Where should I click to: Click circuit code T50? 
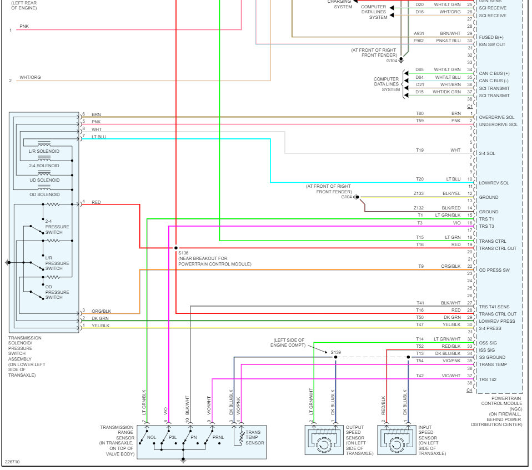420,317
